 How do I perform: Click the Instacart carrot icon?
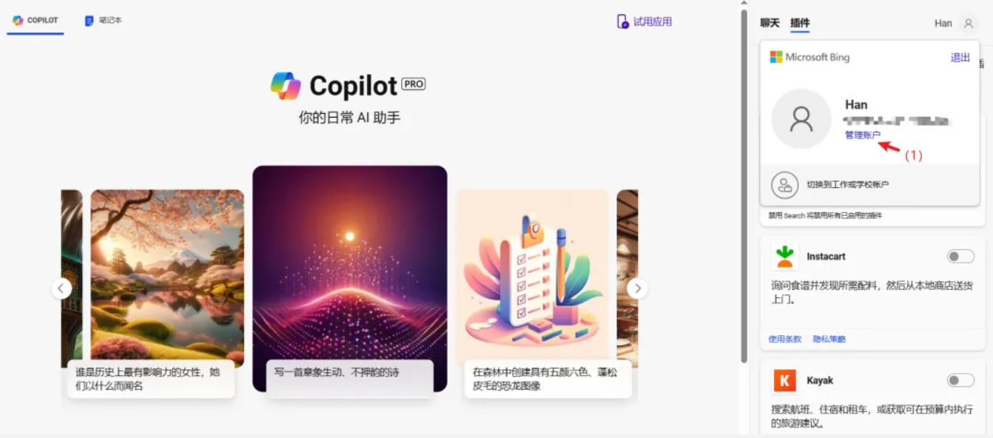784,257
